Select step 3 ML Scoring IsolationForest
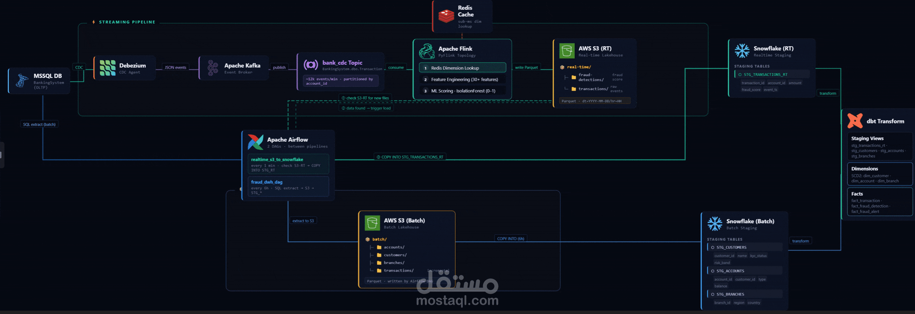915x314 pixels. [x=462, y=91]
